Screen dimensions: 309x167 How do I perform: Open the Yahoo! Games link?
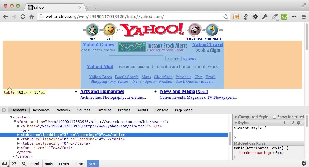(98, 45)
